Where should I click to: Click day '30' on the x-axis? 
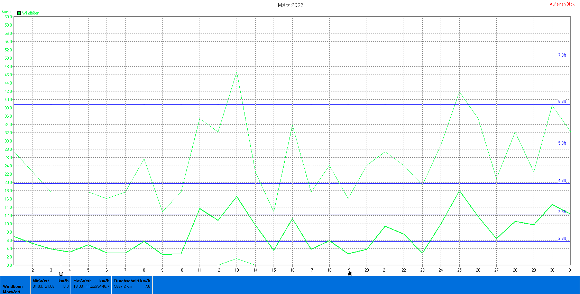pos(552,270)
